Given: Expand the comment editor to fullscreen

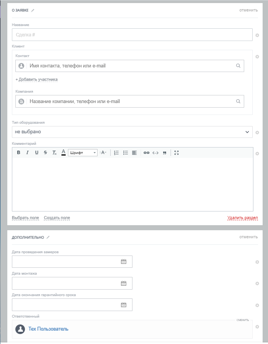Looking at the screenshot, I should pos(177,152).
